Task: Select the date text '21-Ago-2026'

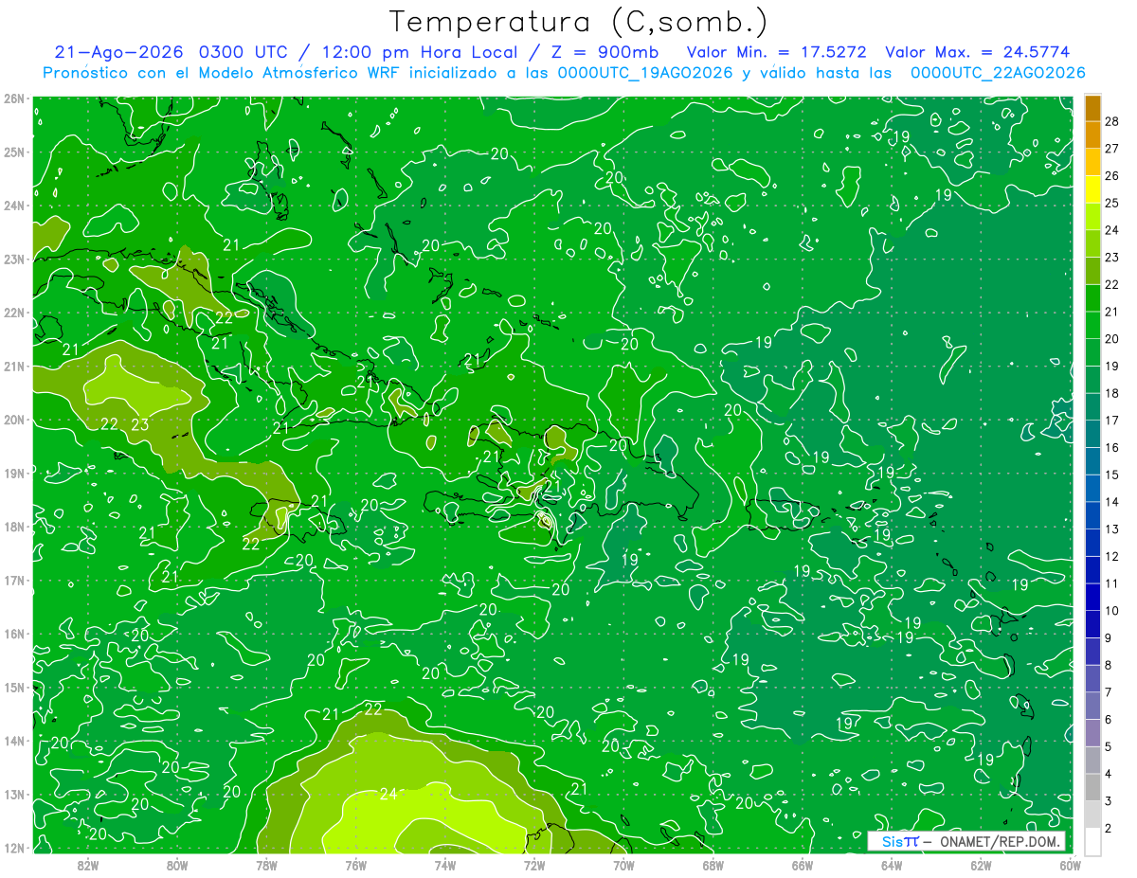Action: (119, 52)
